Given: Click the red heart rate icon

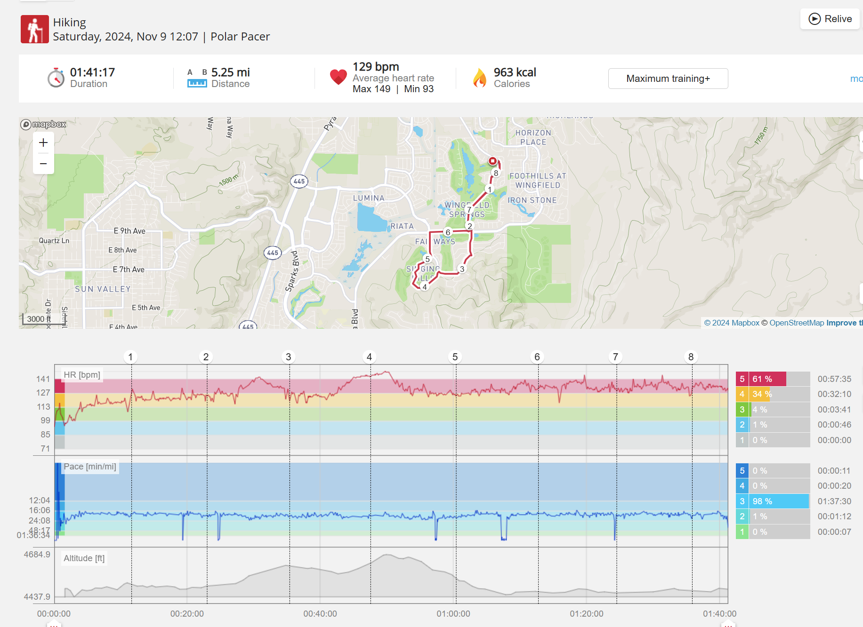Looking at the screenshot, I should (338, 77).
